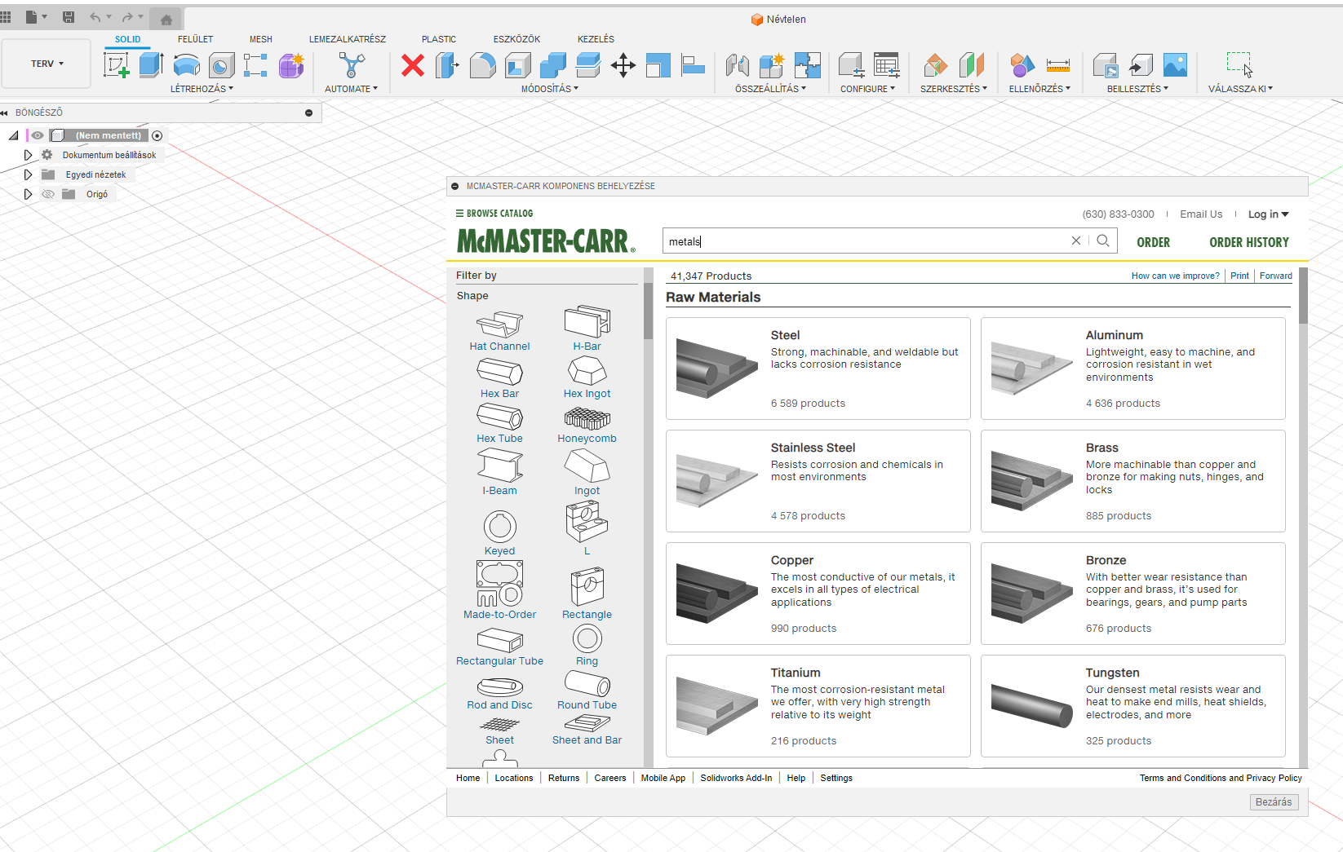
Task: Switch to the LEMEZALKATRÉSZ tab
Action: (348, 39)
